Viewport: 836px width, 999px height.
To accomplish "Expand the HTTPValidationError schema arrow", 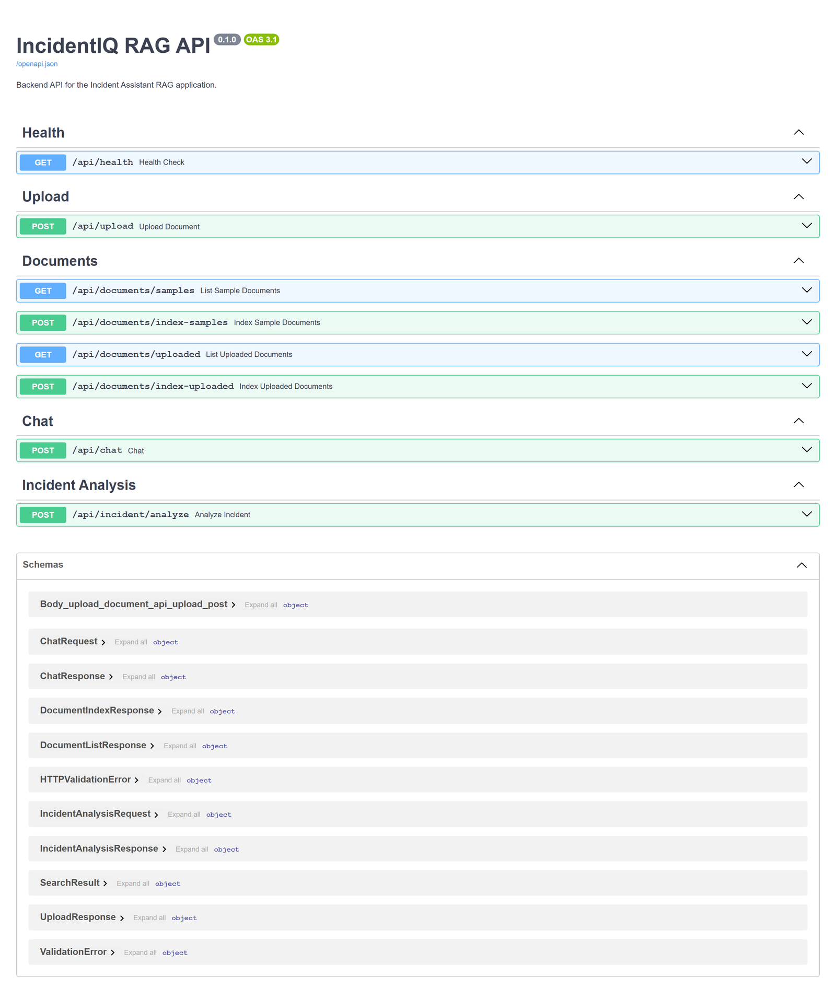I will tap(136, 780).
